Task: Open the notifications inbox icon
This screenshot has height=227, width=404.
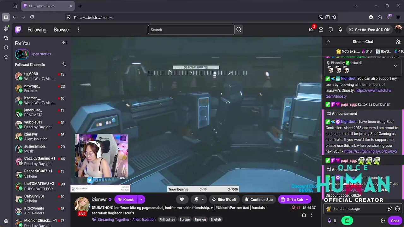Action: pos(321,30)
